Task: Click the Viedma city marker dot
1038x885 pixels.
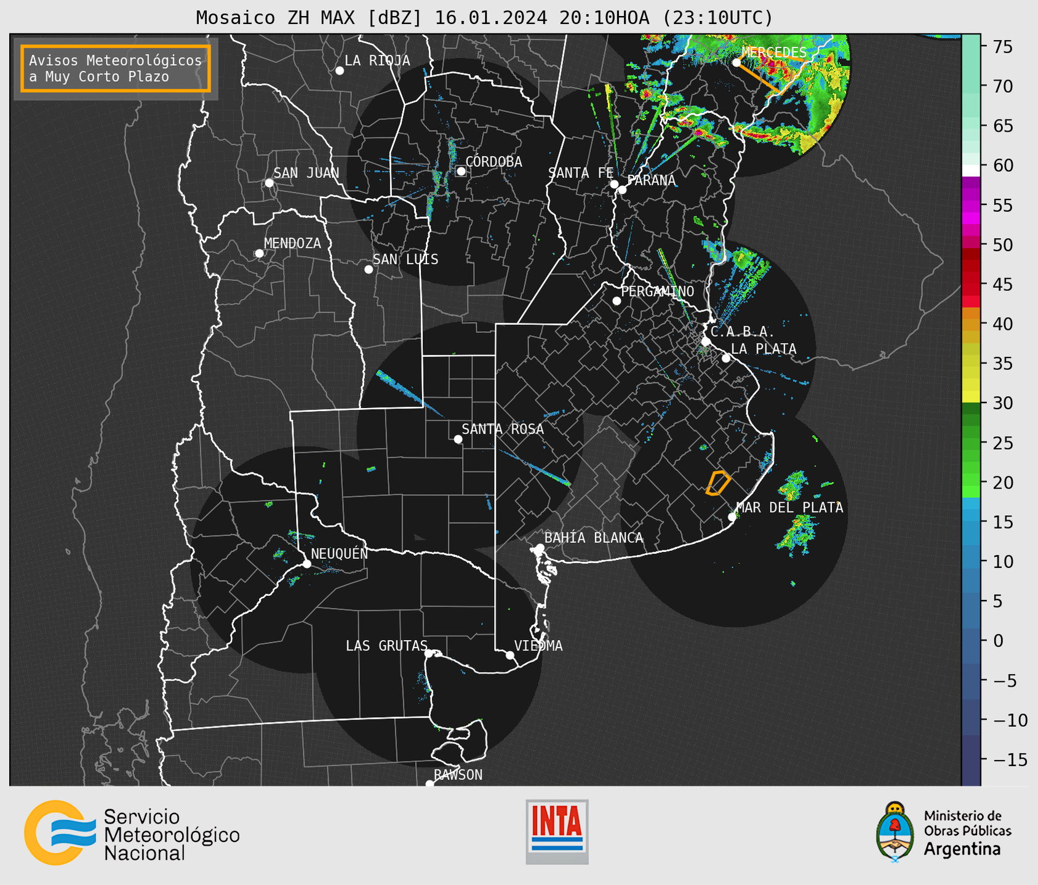Action: click(509, 655)
